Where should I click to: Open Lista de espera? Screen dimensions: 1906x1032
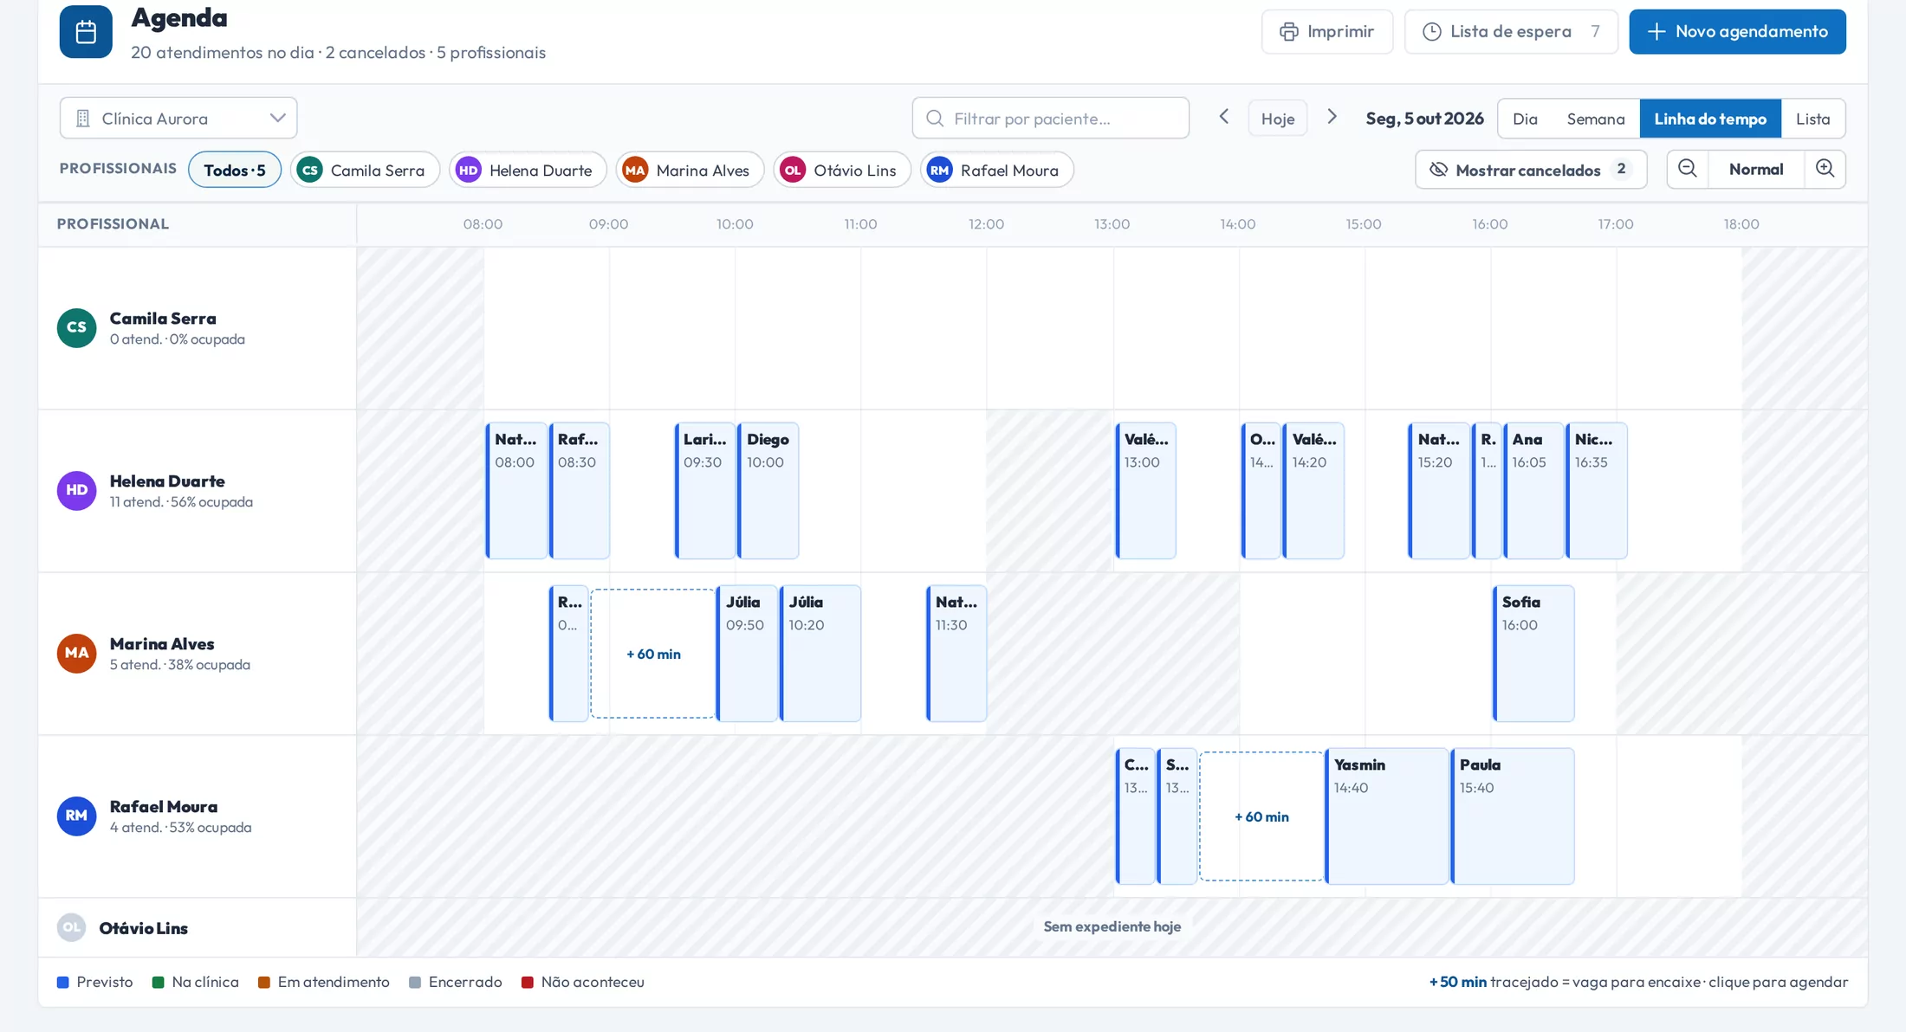tap(1511, 32)
